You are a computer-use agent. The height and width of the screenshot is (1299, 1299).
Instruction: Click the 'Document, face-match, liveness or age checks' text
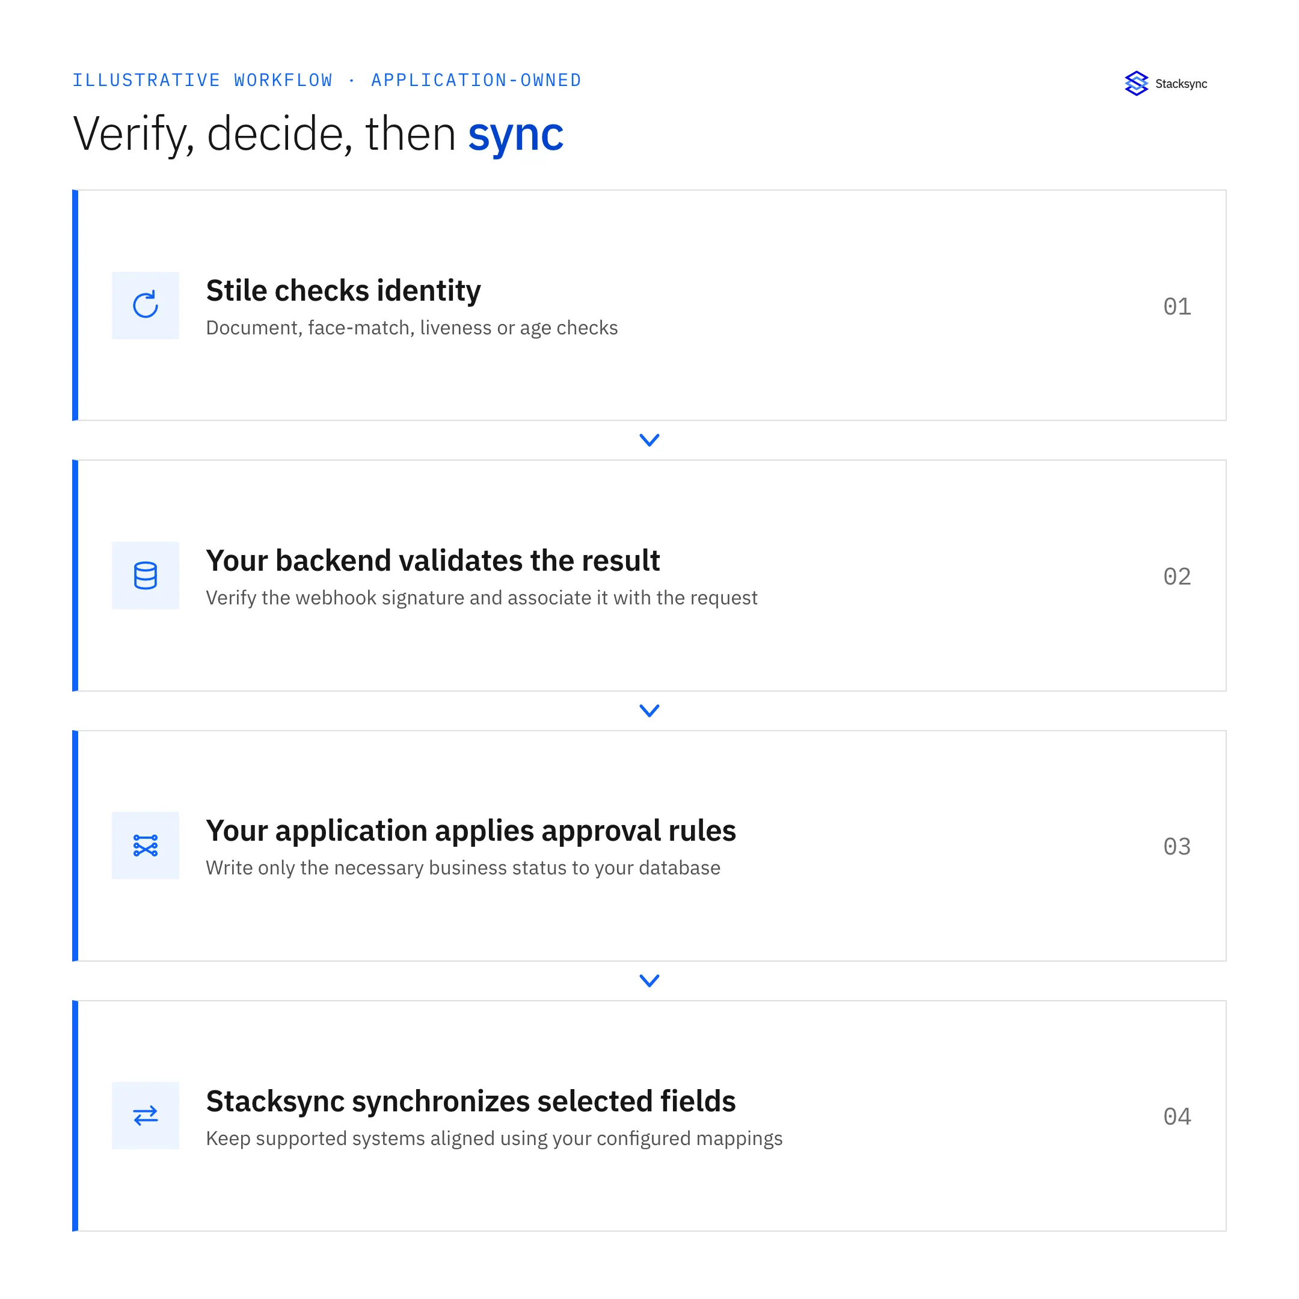click(x=411, y=327)
